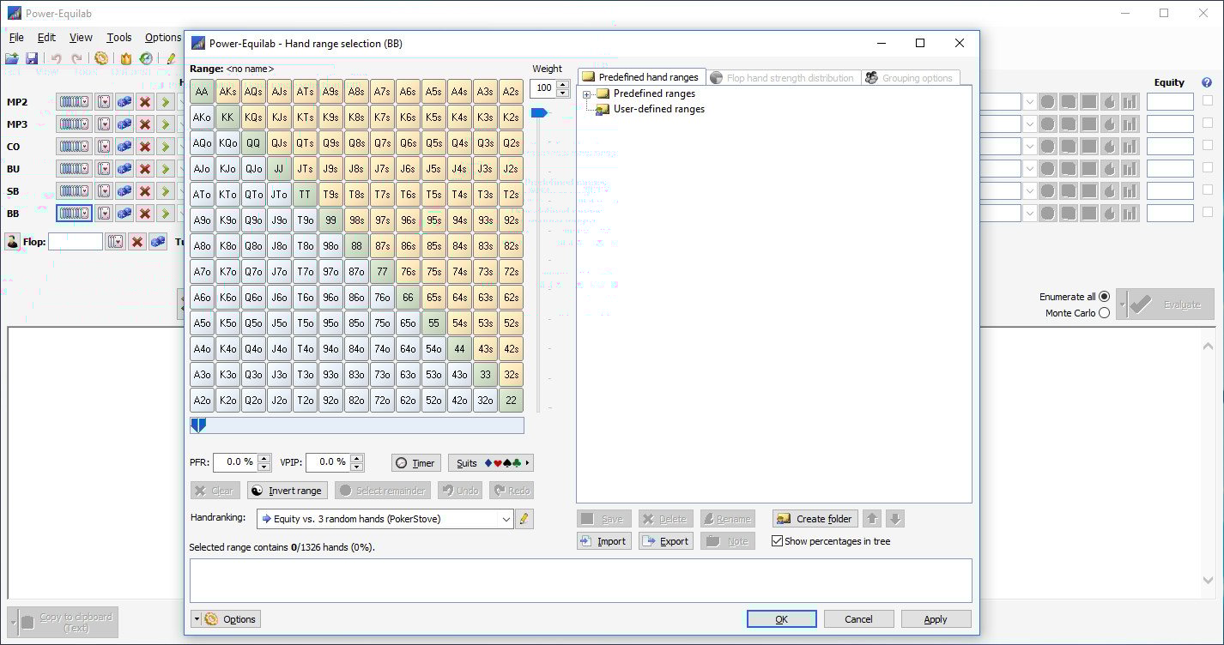The image size is (1224, 645).
Task: Open the Tools menu
Action: point(118,37)
